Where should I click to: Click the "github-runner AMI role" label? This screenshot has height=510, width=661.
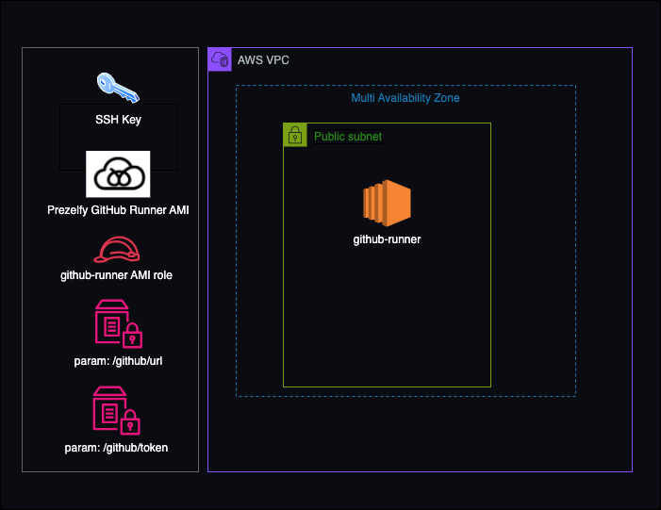pyautogui.click(x=116, y=275)
